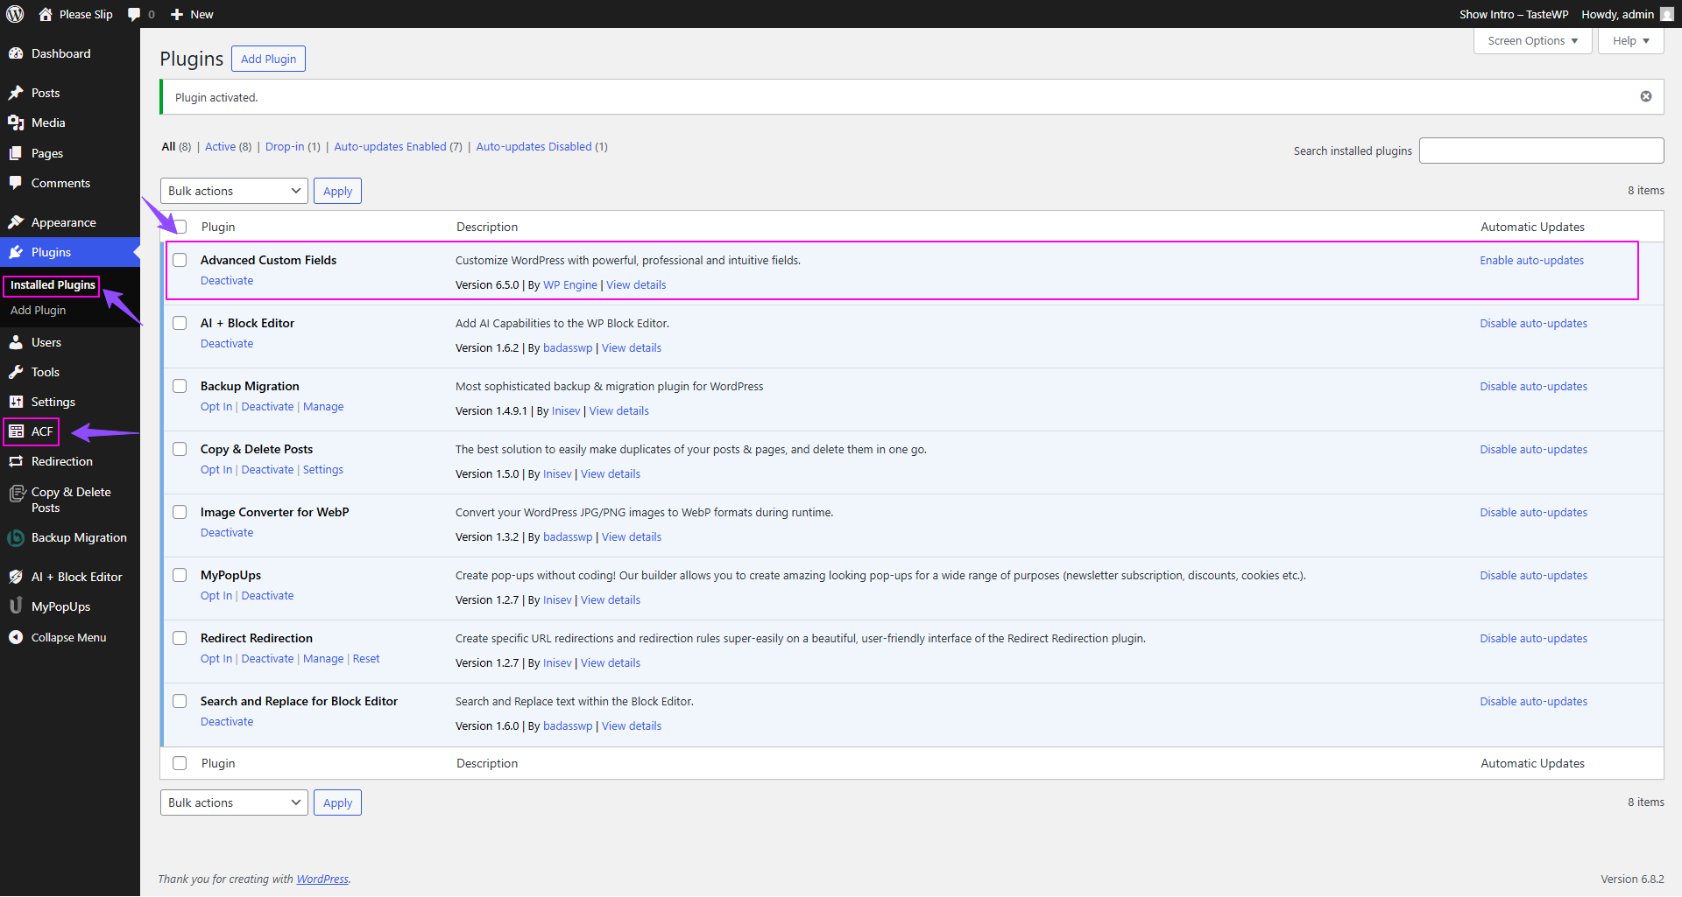Image resolution: width=1682 pixels, height=897 pixels.
Task: Click the bottom Apply button
Action: (x=337, y=802)
